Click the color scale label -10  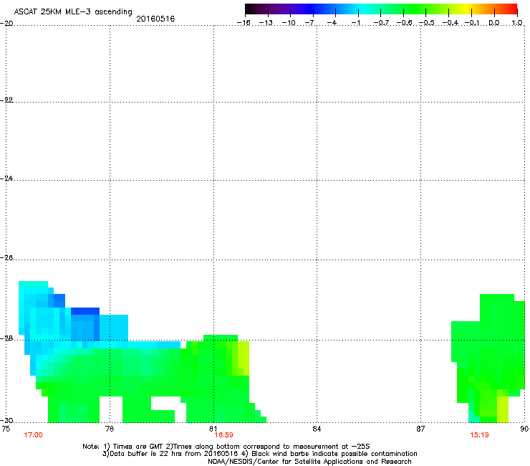pos(289,23)
